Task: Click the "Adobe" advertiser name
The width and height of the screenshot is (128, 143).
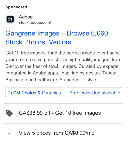Action: pos(26,17)
